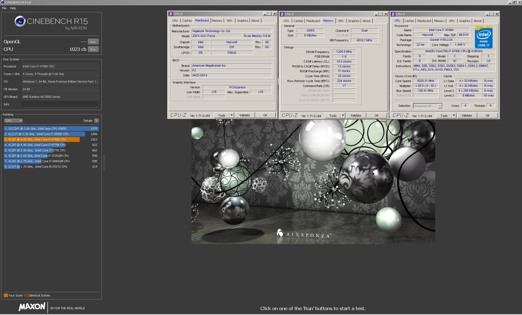The height and width of the screenshot is (315, 522).
Task: Click the Intel Core i7 badge logo
Action: pyautogui.click(x=484, y=38)
